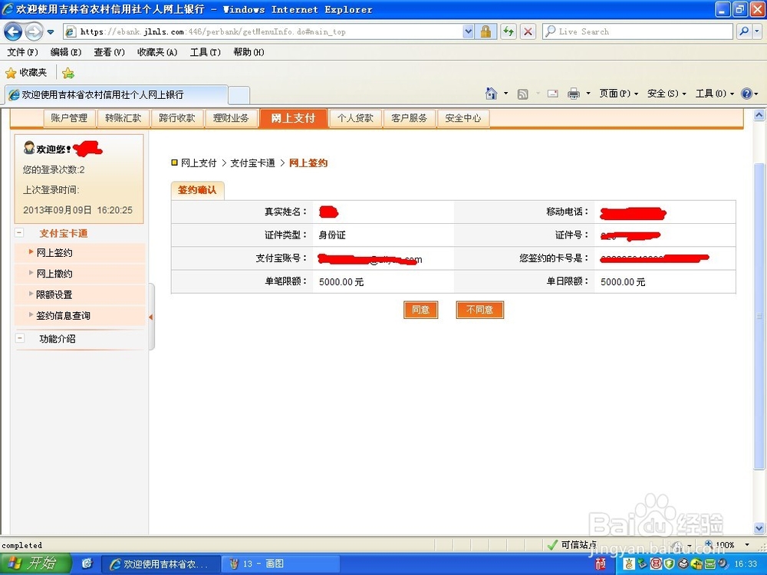Click the vertical scrollbar up arrow
The width and height of the screenshot is (767, 575).
759,116
